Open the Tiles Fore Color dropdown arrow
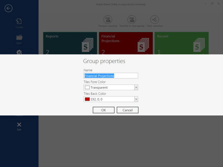223x167 pixels. tap(136, 87)
